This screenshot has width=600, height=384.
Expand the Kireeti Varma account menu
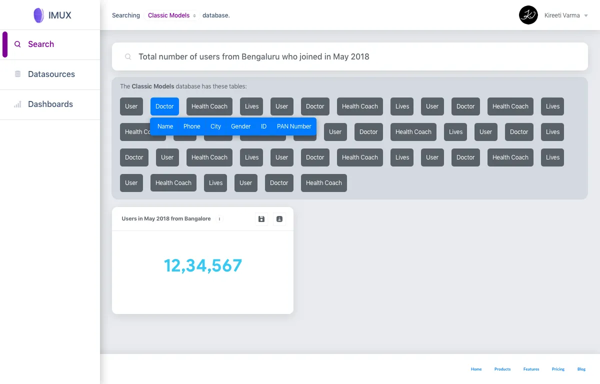[565, 15]
